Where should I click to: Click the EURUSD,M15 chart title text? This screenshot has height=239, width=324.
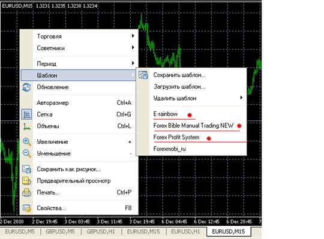point(17,6)
